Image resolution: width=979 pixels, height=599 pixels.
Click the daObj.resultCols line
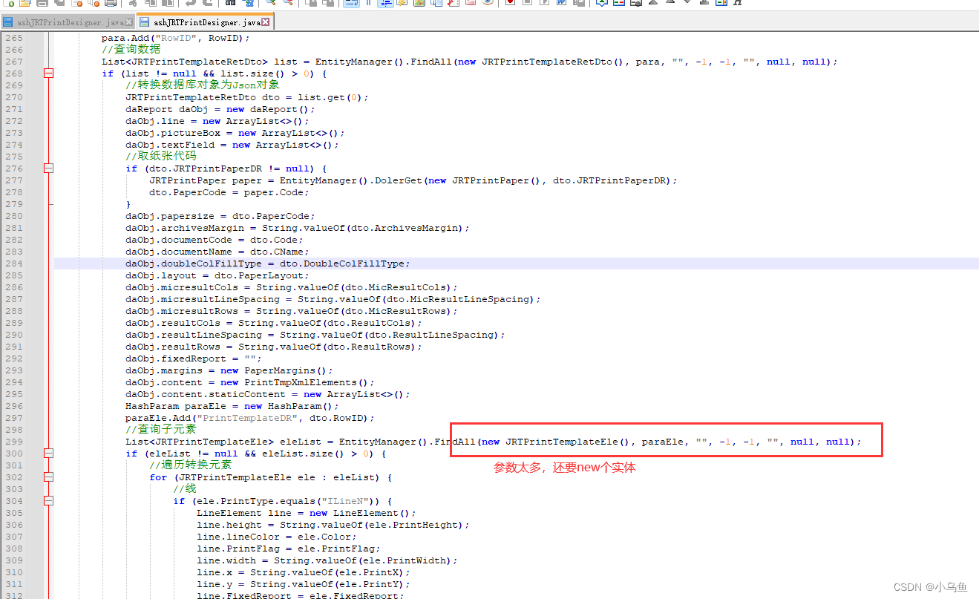[x=274, y=323]
